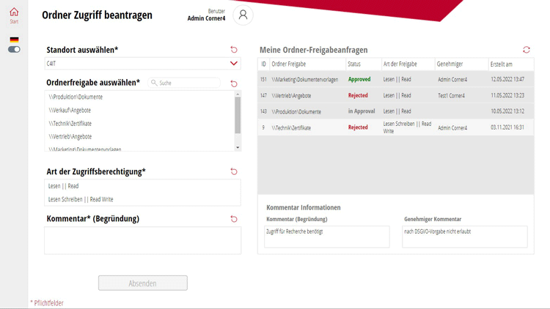Click Rejected status of \\Technik\Zertifikate row
550x309 pixels.
pyautogui.click(x=358, y=127)
